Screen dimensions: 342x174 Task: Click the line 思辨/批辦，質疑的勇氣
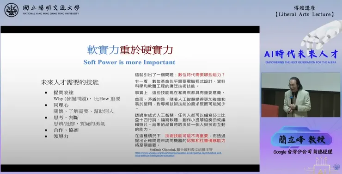(x=79, y=124)
